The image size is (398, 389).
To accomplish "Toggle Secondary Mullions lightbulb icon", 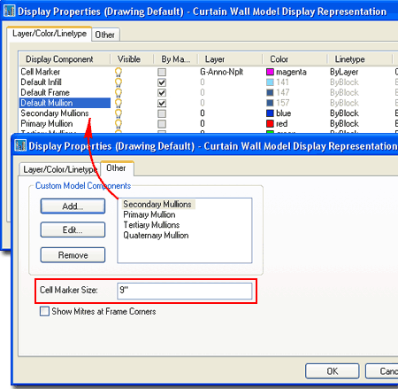I will coord(119,113).
